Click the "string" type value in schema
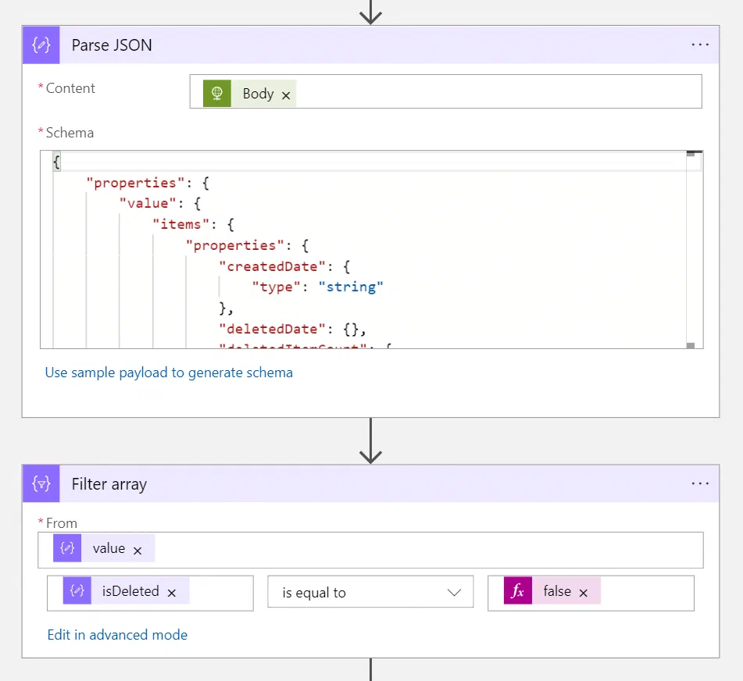743x681 pixels. pyautogui.click(x=351, y=287)
